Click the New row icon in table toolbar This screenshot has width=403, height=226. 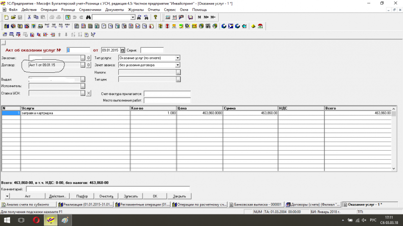tap(5, 35)
